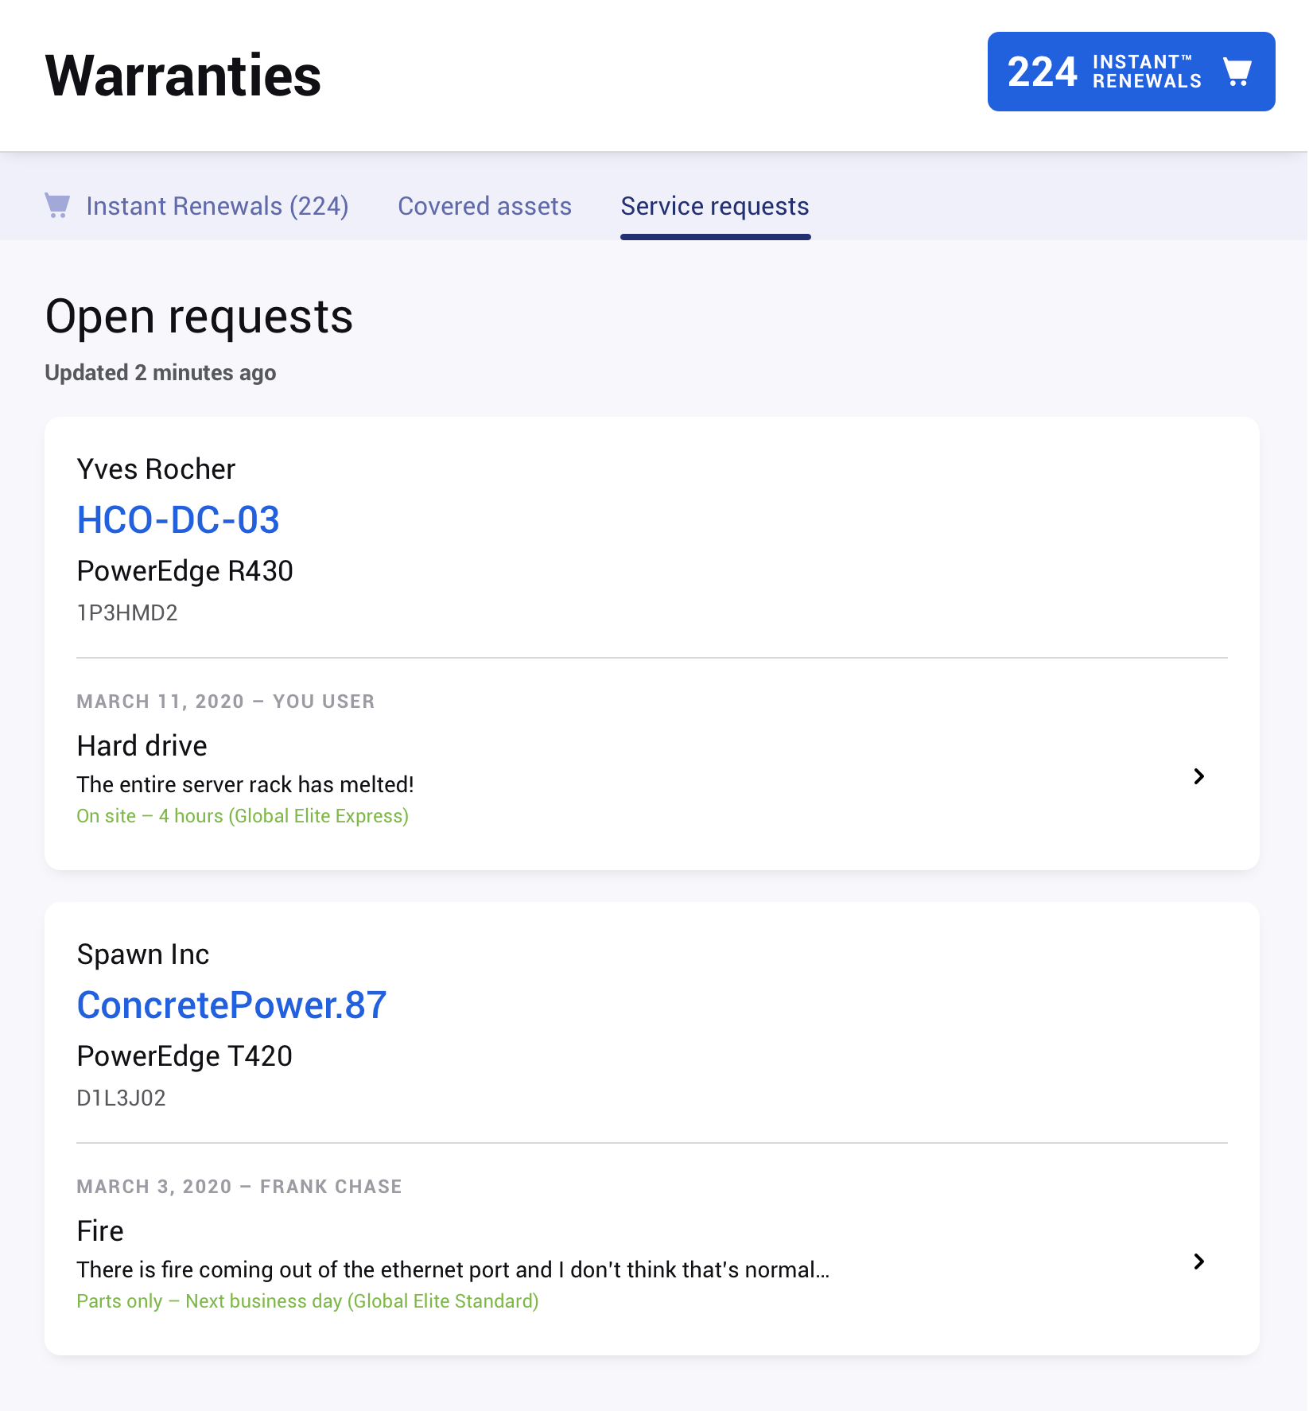Click the rack has melted description
1309x1411 pixels.
(245, 785)
